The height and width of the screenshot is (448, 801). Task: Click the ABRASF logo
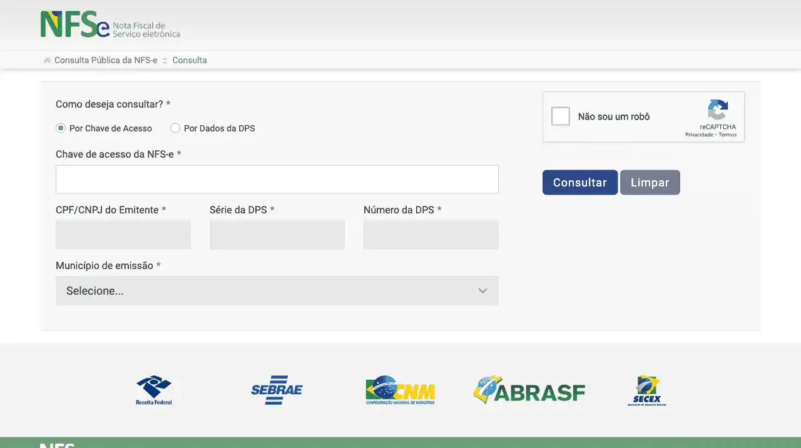point(529,390)
